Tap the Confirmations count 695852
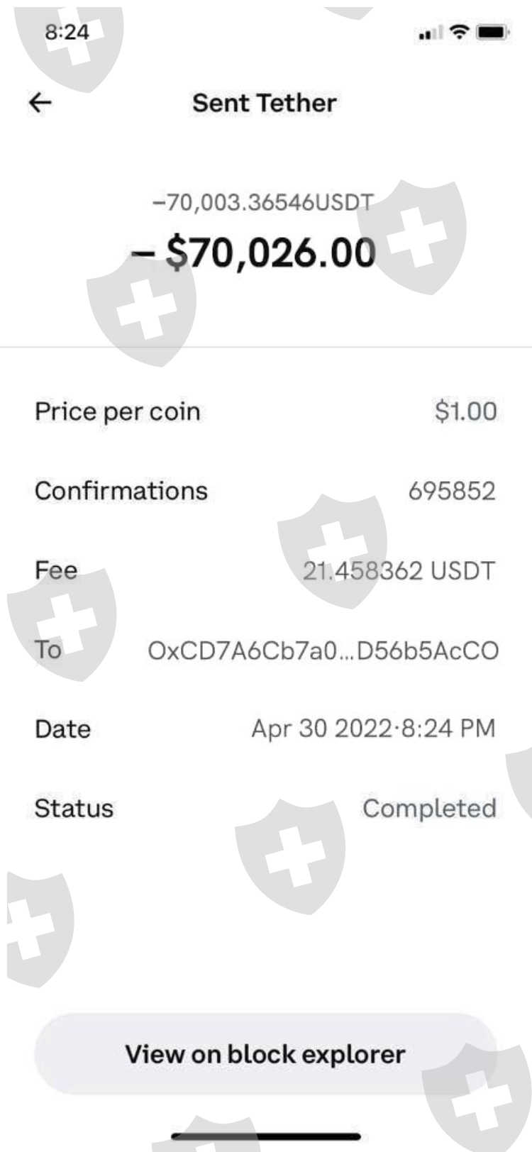 451,491
